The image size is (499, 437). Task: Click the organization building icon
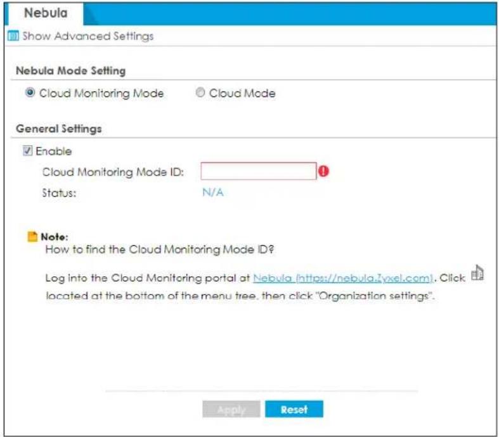pos(477,273)
